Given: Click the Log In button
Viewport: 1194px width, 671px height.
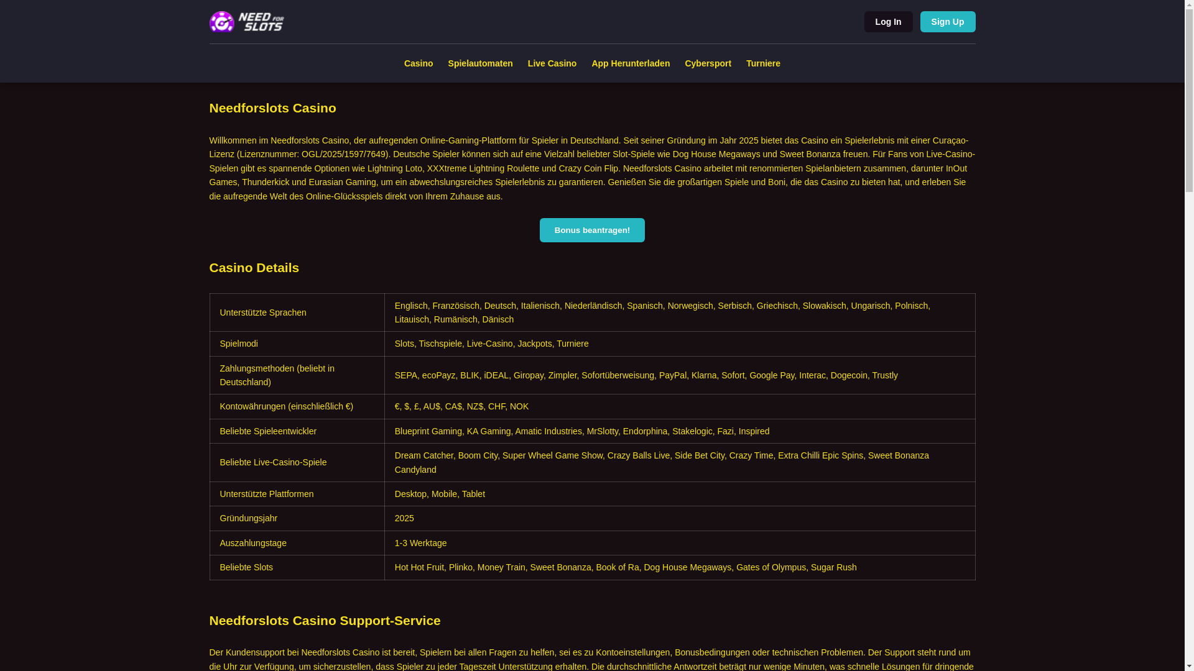Looking at the screenshot, I should point(888,22).
